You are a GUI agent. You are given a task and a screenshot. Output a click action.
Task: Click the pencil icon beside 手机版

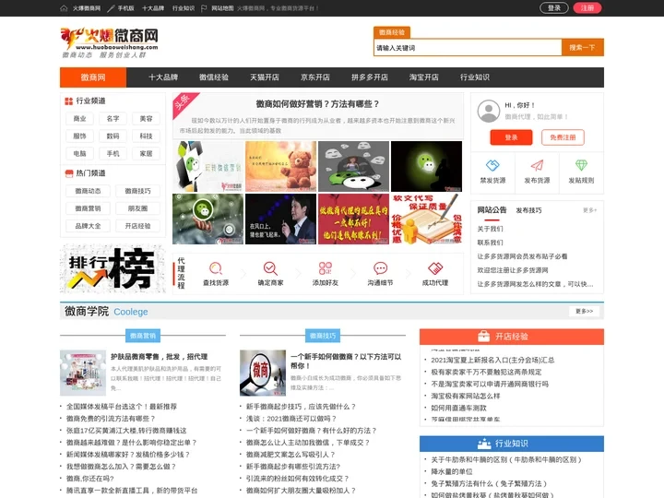pos(111,8)
